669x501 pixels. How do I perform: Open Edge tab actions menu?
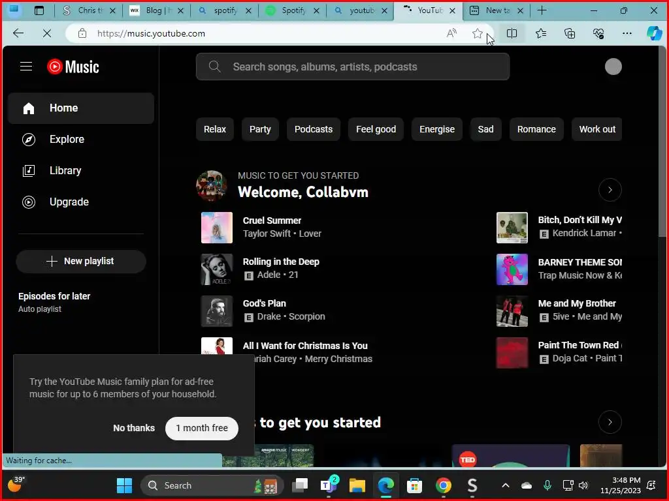[x=39, y=10]
